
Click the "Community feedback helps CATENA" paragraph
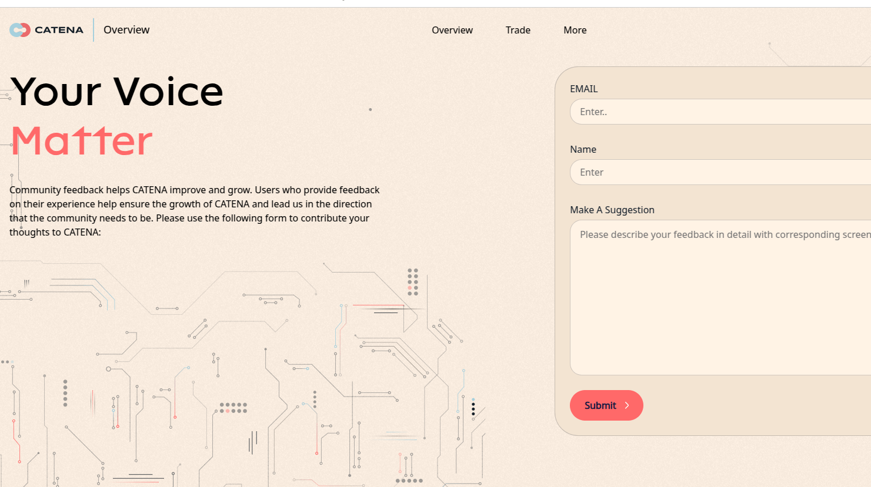pyautogui.click(x=195, y=211)
